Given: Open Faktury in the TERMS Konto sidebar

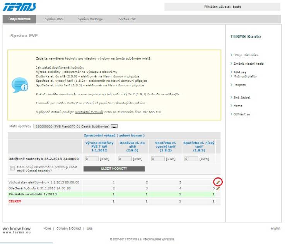Looking at the screenshot, I should 240,72.
